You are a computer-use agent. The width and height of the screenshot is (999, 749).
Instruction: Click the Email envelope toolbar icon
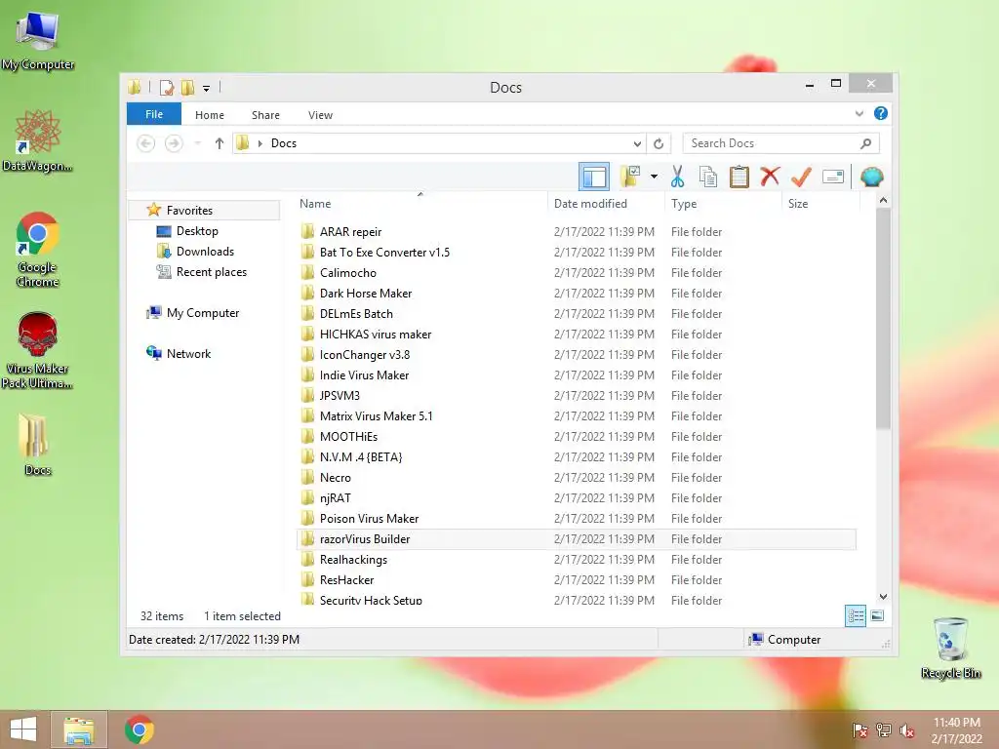pos(833,177)
